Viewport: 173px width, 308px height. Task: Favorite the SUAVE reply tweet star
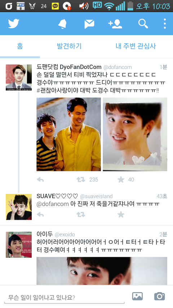pos(121,214)
